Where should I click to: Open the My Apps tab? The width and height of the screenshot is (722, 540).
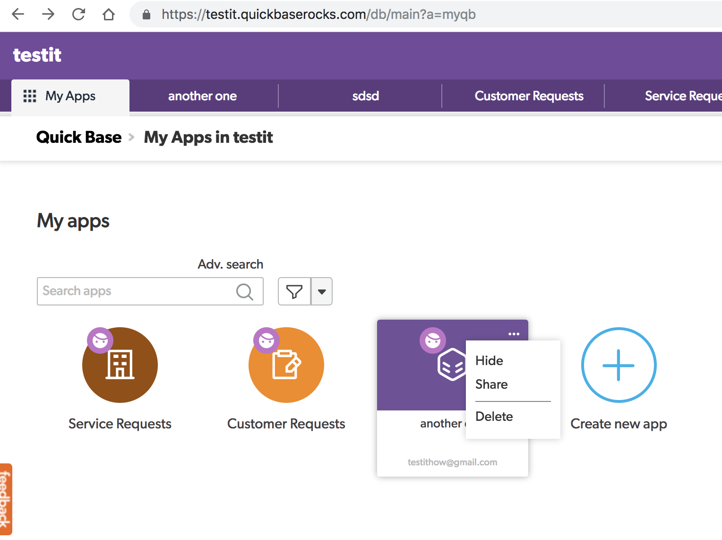[x=70, y=96]
